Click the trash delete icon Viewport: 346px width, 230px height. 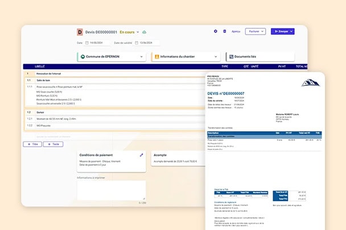click(224, 31)
